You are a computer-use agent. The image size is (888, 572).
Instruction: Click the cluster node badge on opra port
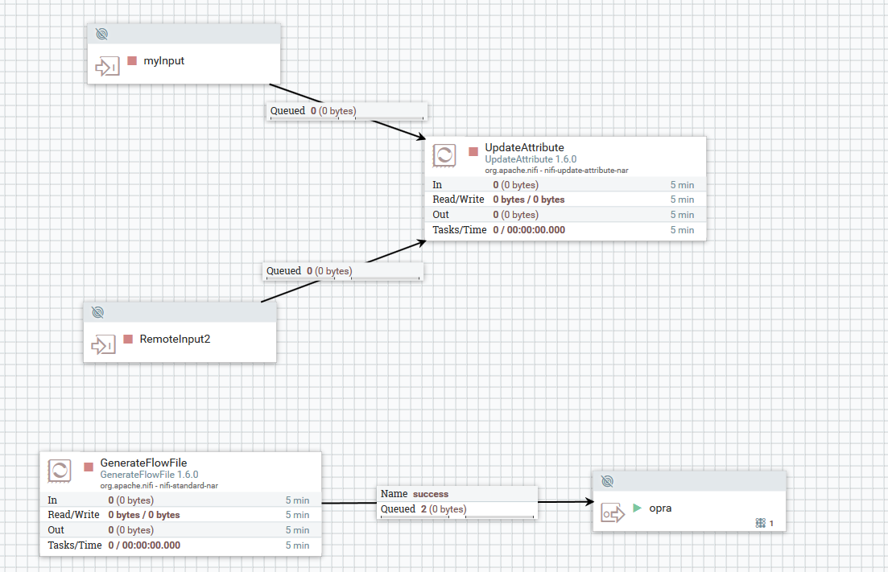click(x=761, y=523)
